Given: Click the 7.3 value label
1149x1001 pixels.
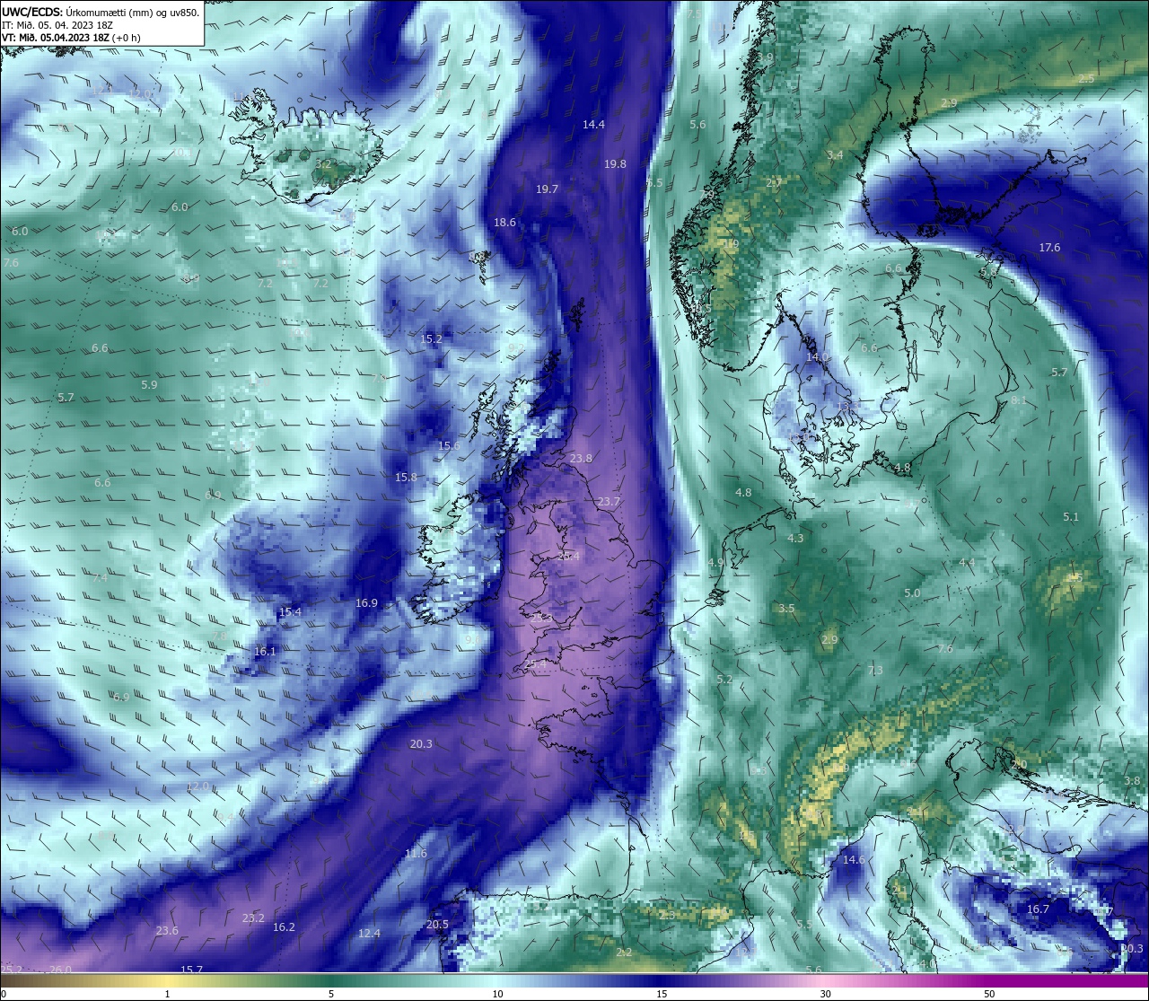Looking at the screenshot, I should [875, 671].
